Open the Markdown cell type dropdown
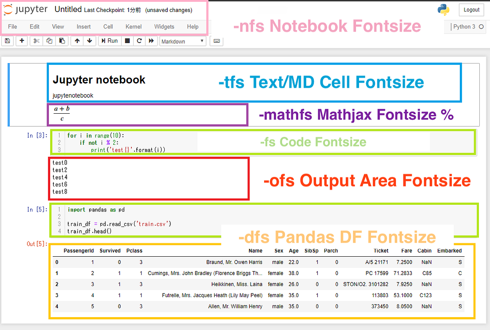The width and height of the screenshot is (490, 330). [182, 40]
